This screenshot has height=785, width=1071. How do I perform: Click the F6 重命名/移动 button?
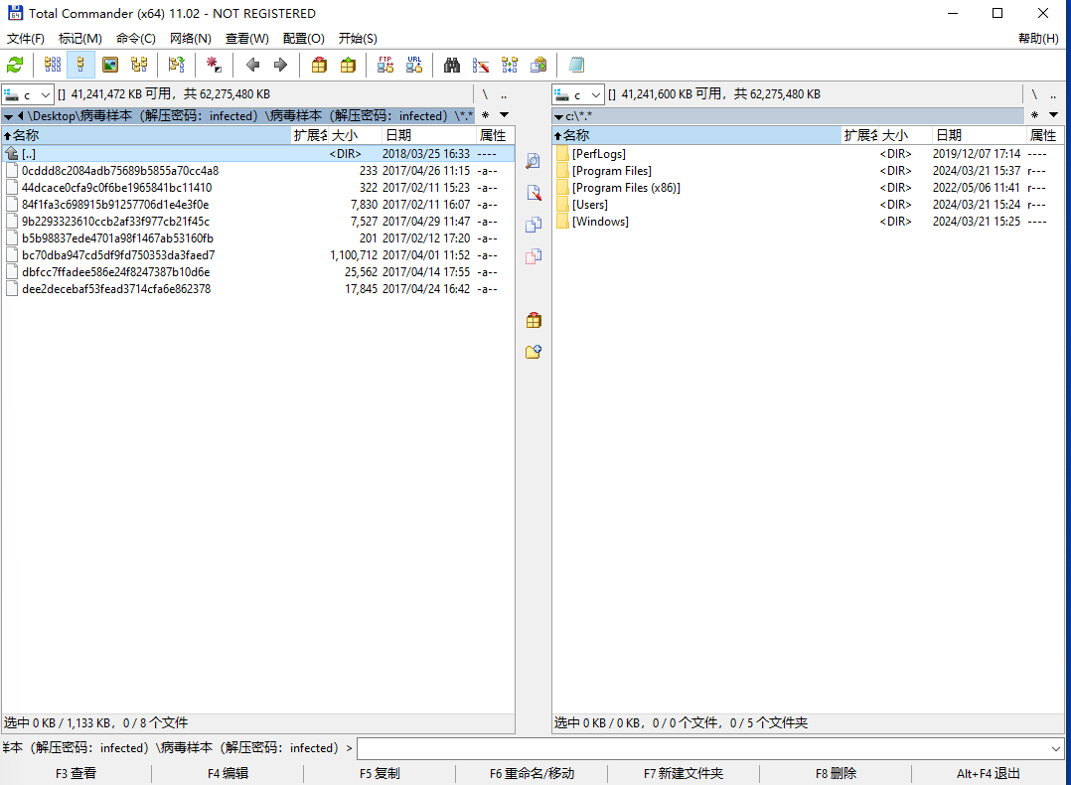[x=533, y=773]
